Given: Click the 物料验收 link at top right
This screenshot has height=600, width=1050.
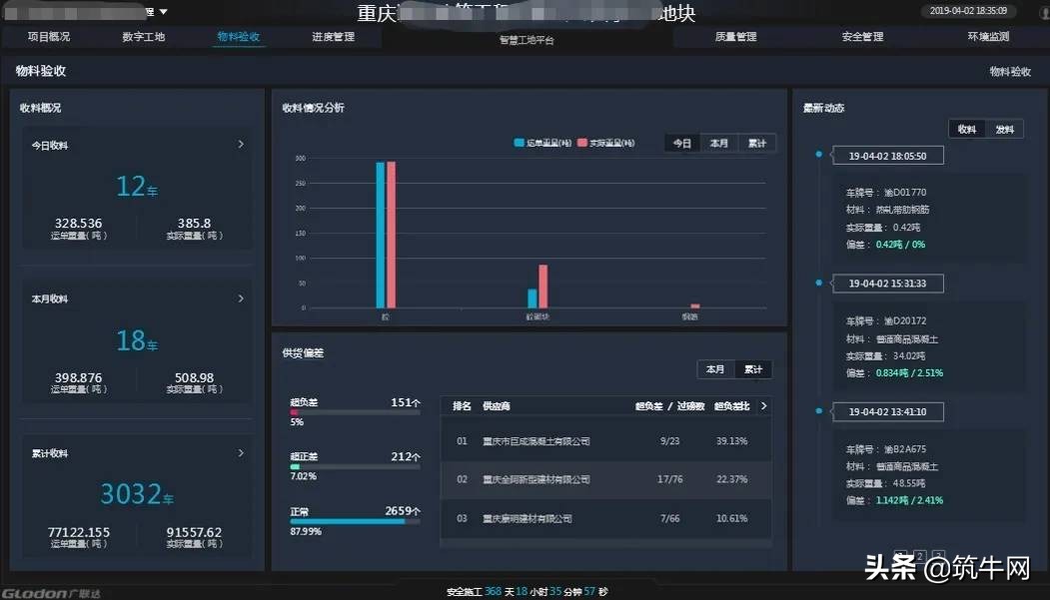Looking at the screenshot, I should (1011, 72).
